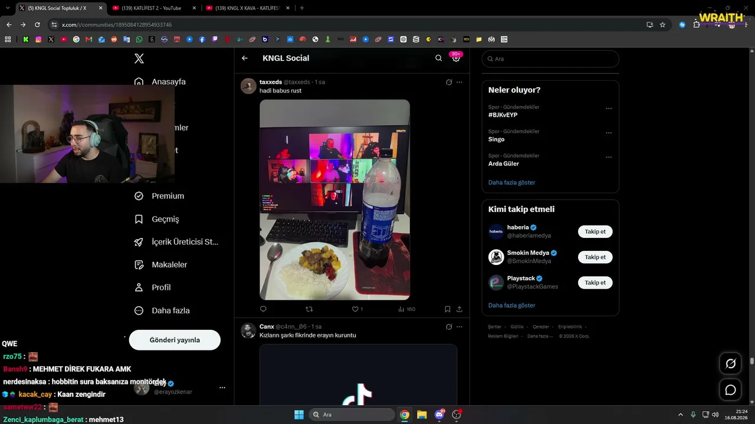755x424 pixels.
Task: Open the more menu on taxxeds post
Action: tap(459, 82)
